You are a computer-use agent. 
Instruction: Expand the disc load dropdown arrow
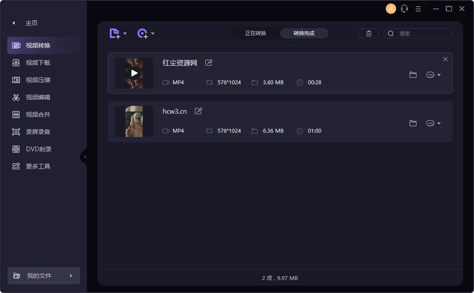pos(153,33)
